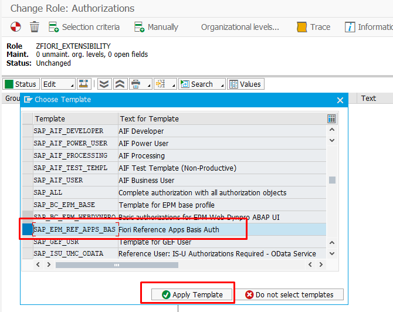Click the hierarchy icon next to Edit
This screenshot has height=312, width=393.
(84, 84)
